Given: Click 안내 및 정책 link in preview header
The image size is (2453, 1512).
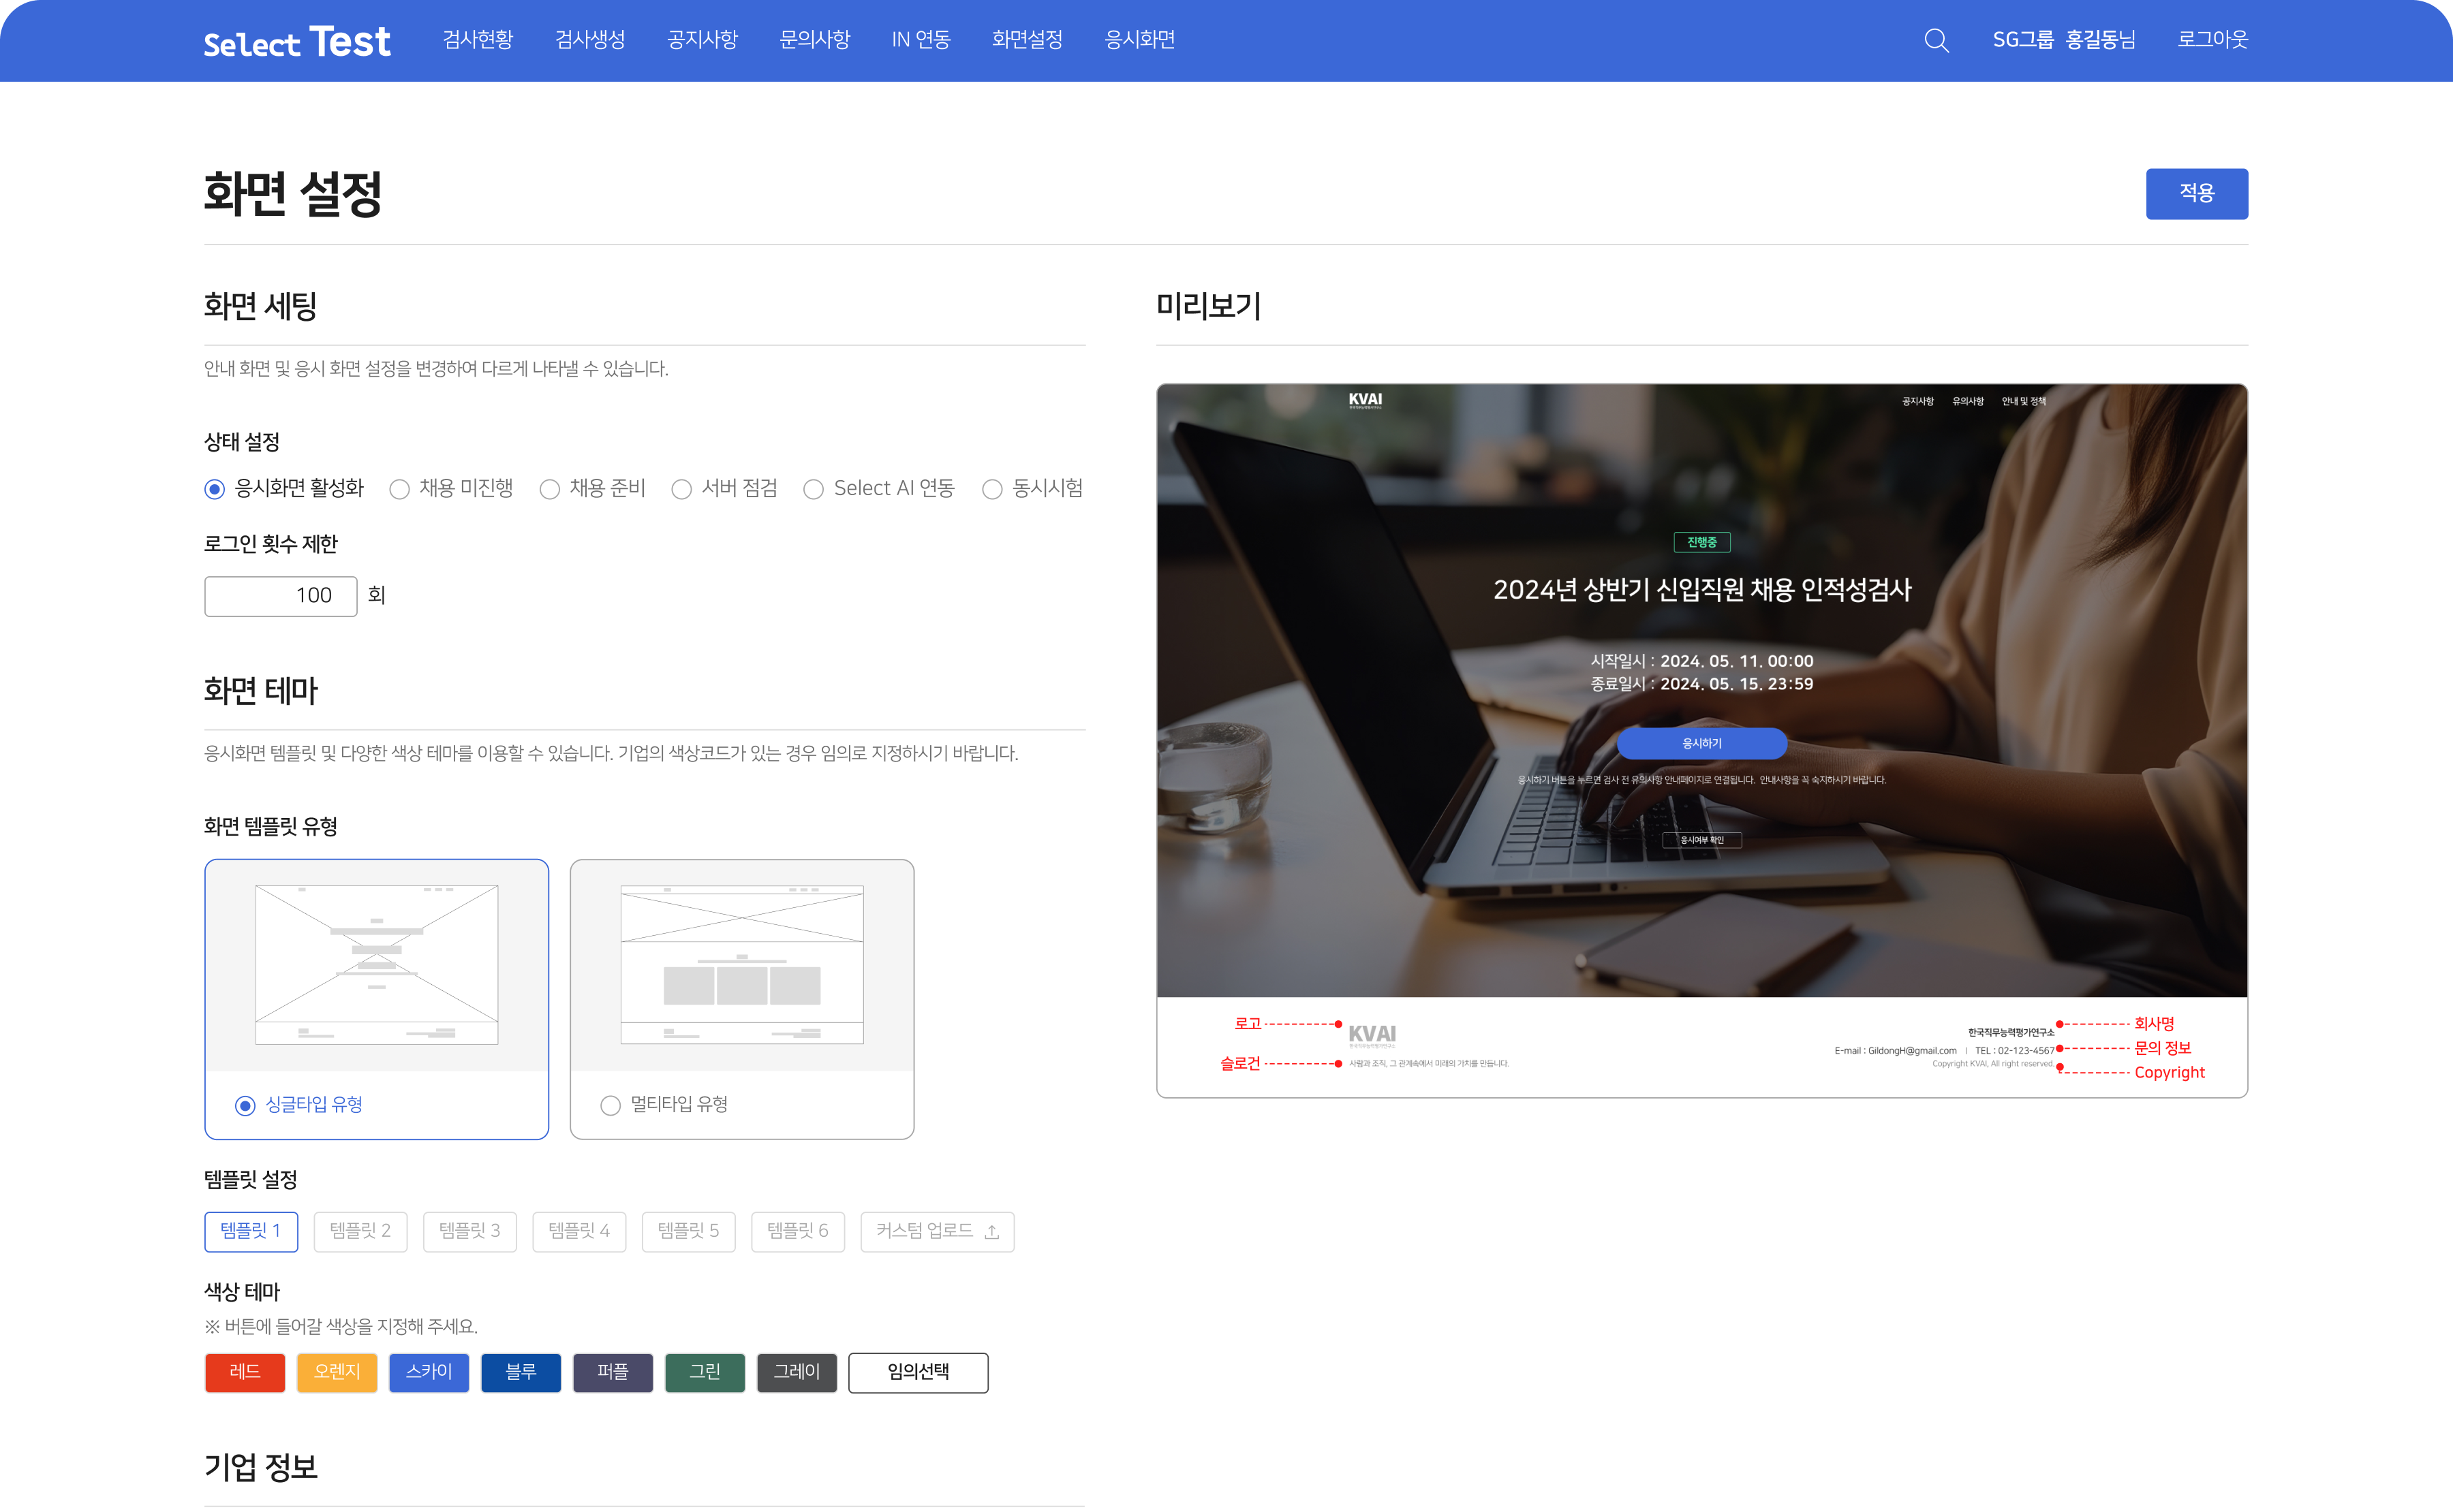Looking at the screenshot, I should (x=2023, y=402).
